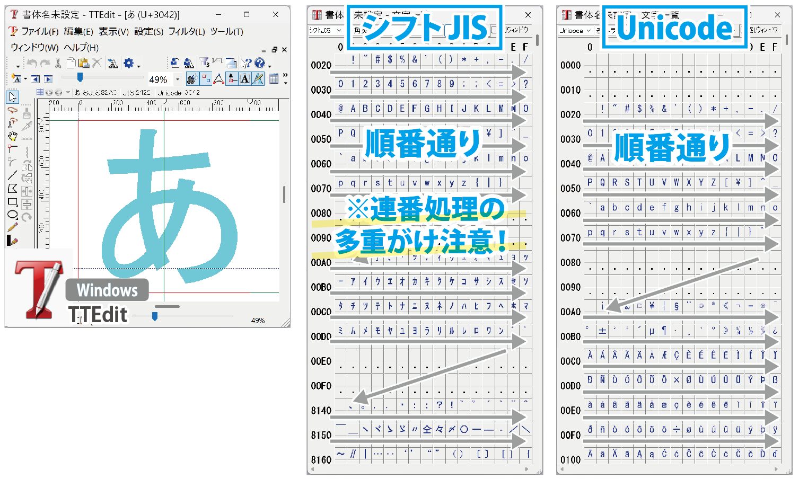Open the dropdown next to new glyph icon
This screenshot has width=799, height=479.
[x=25, y=79]
